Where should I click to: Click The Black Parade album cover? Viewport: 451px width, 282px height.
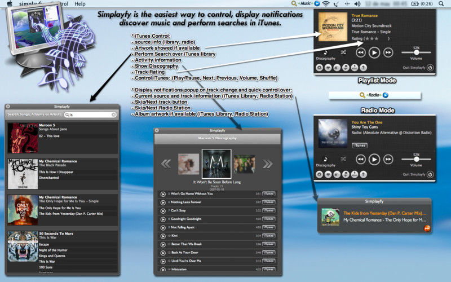pos(23,174)
